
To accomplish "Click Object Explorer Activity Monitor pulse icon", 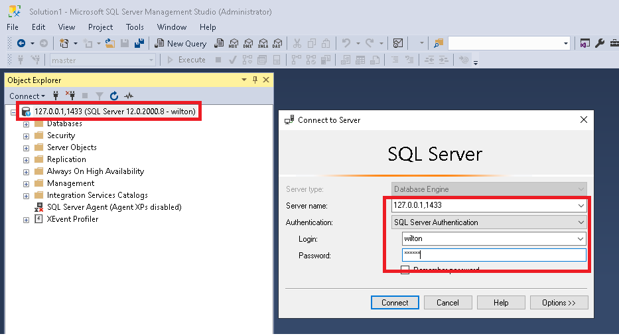I will click(x=129, y=96).
